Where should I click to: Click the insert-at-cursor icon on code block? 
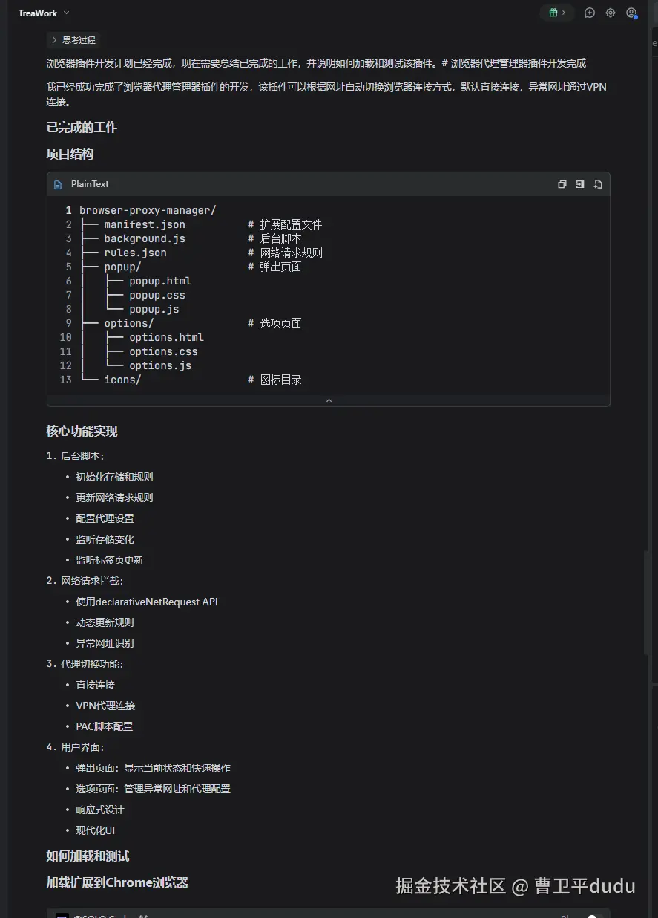(580, 184)
